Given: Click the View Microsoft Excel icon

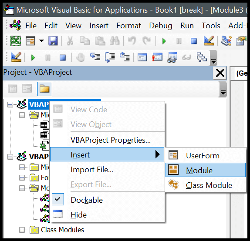Looking at the screenshot, I should 16,41.
